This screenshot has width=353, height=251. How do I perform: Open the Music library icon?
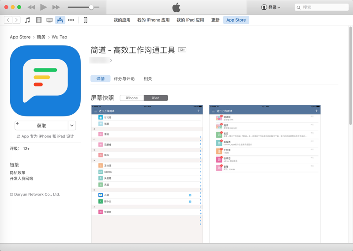coord(27,20)
